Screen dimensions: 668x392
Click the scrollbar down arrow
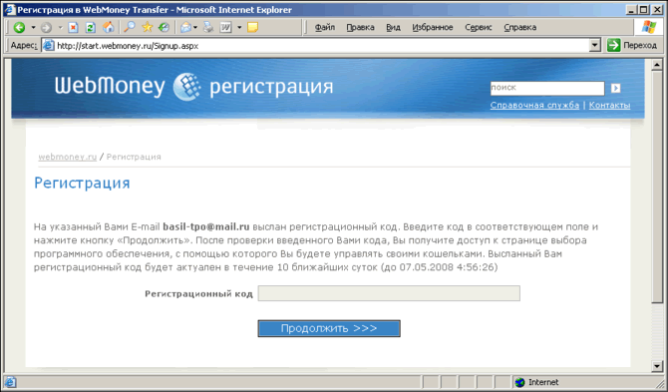coord(656,366)
